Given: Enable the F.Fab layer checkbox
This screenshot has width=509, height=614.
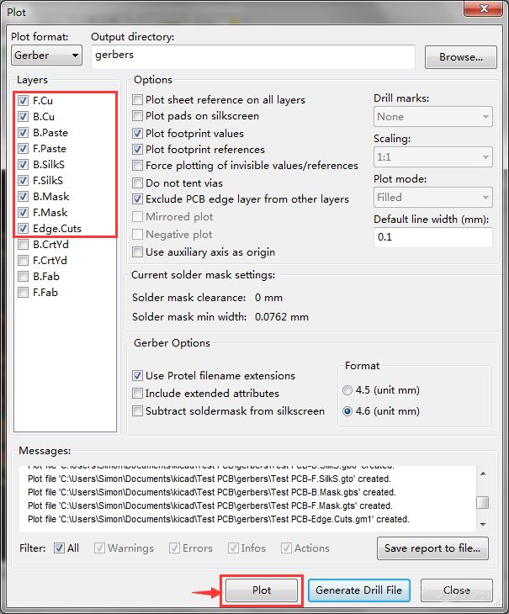Looking at the screenshot, I should (x=23, y=293).
